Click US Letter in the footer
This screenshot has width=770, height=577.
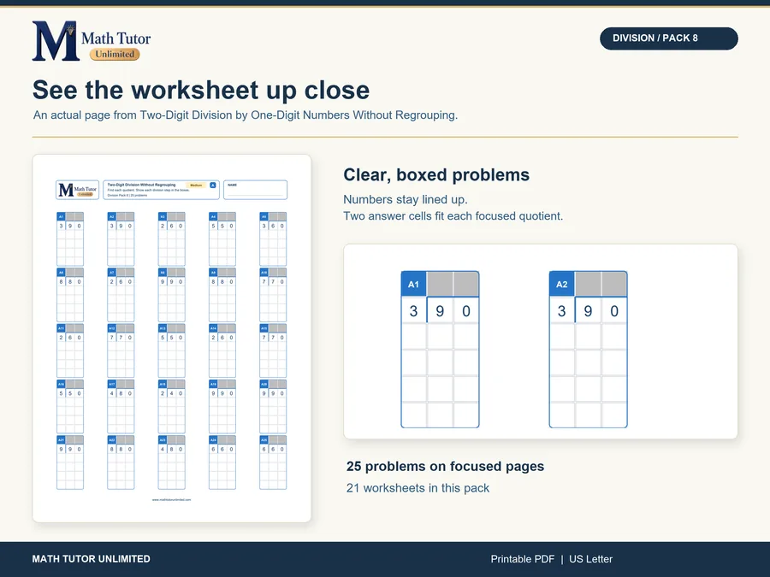coord(590,559)
